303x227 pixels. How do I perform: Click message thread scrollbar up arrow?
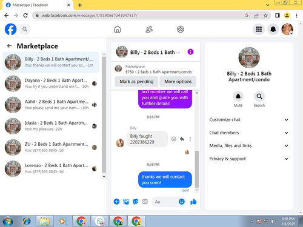tap(197, 93)
